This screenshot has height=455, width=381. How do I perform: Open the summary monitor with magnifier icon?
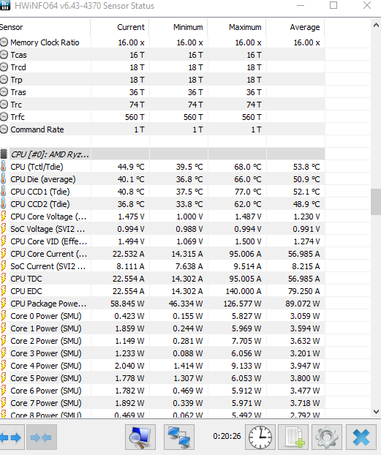coord(140,437)
